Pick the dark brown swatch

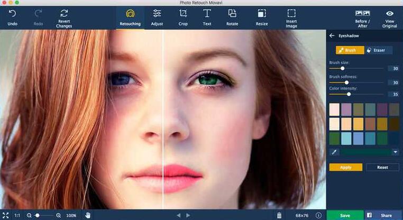click(394, 124)
